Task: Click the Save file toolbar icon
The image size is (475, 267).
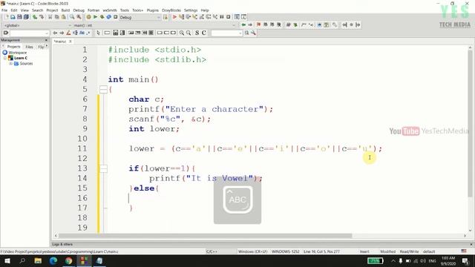Action: tap(20, 17)
